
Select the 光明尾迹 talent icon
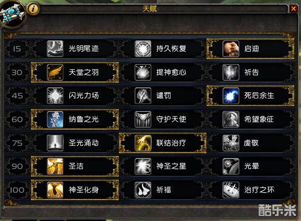55,48
